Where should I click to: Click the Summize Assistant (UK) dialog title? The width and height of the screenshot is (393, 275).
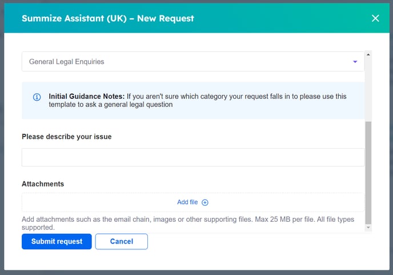[108, 18]
